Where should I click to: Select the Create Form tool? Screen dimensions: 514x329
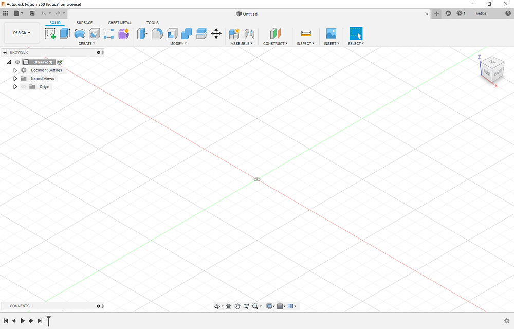[x=124, y=33]
